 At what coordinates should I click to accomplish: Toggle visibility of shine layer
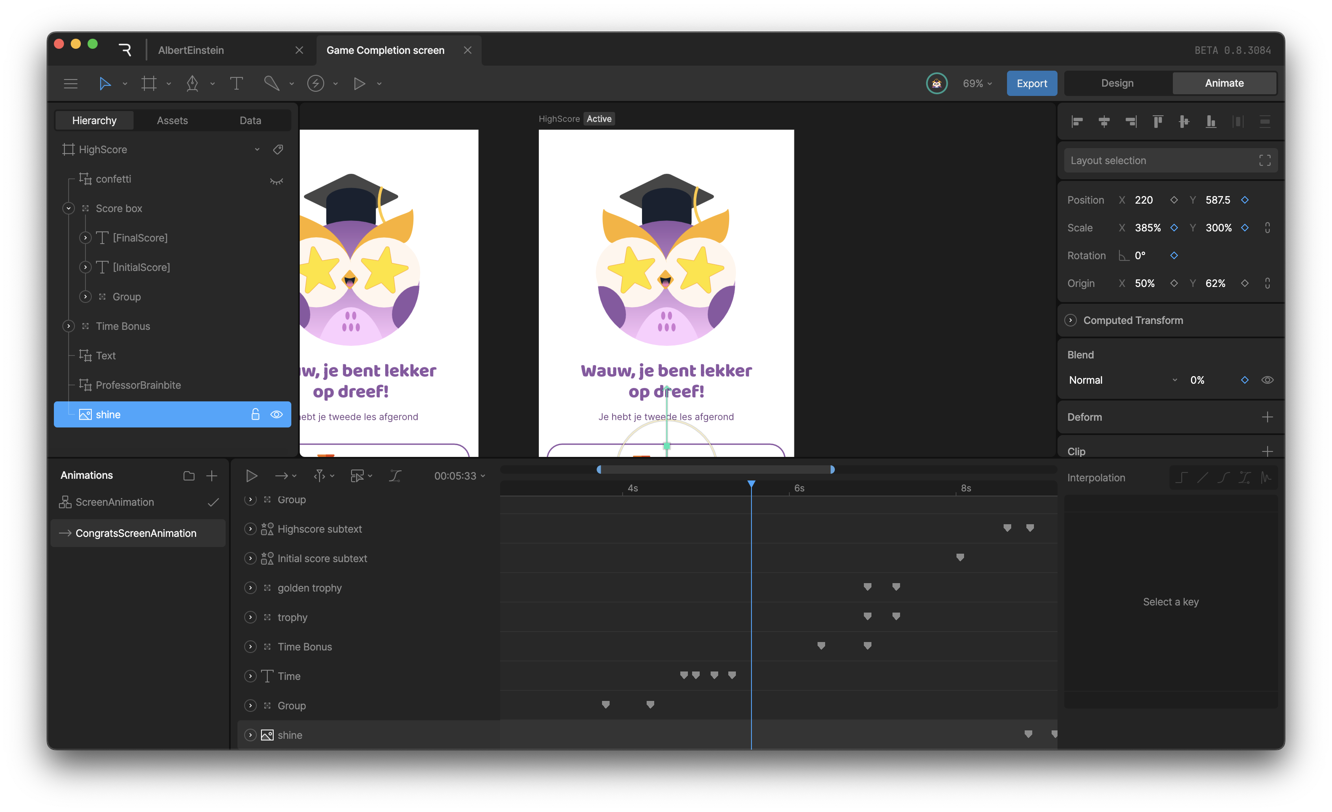[x=276, y=414]
